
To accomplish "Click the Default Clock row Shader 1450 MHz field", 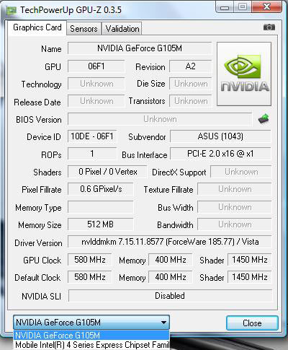I will (x=250, y=277).
